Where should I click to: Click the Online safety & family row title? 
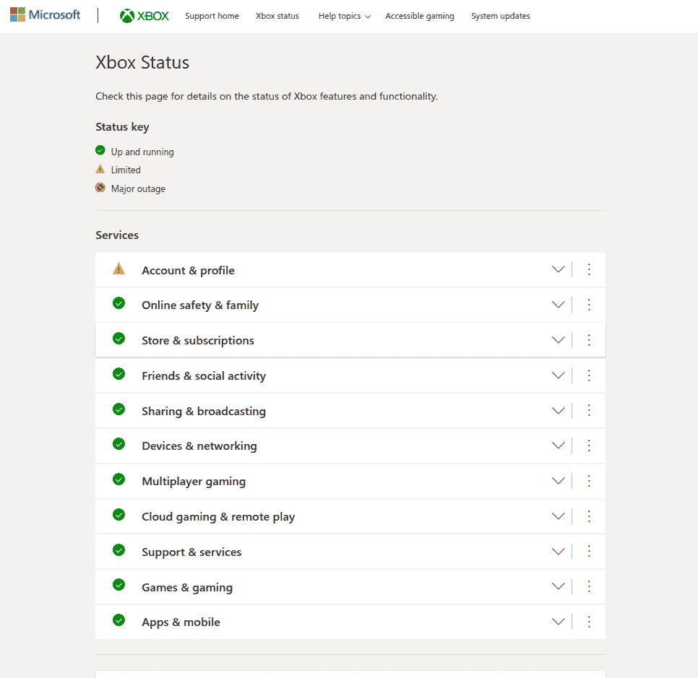[x=200, y=305]
